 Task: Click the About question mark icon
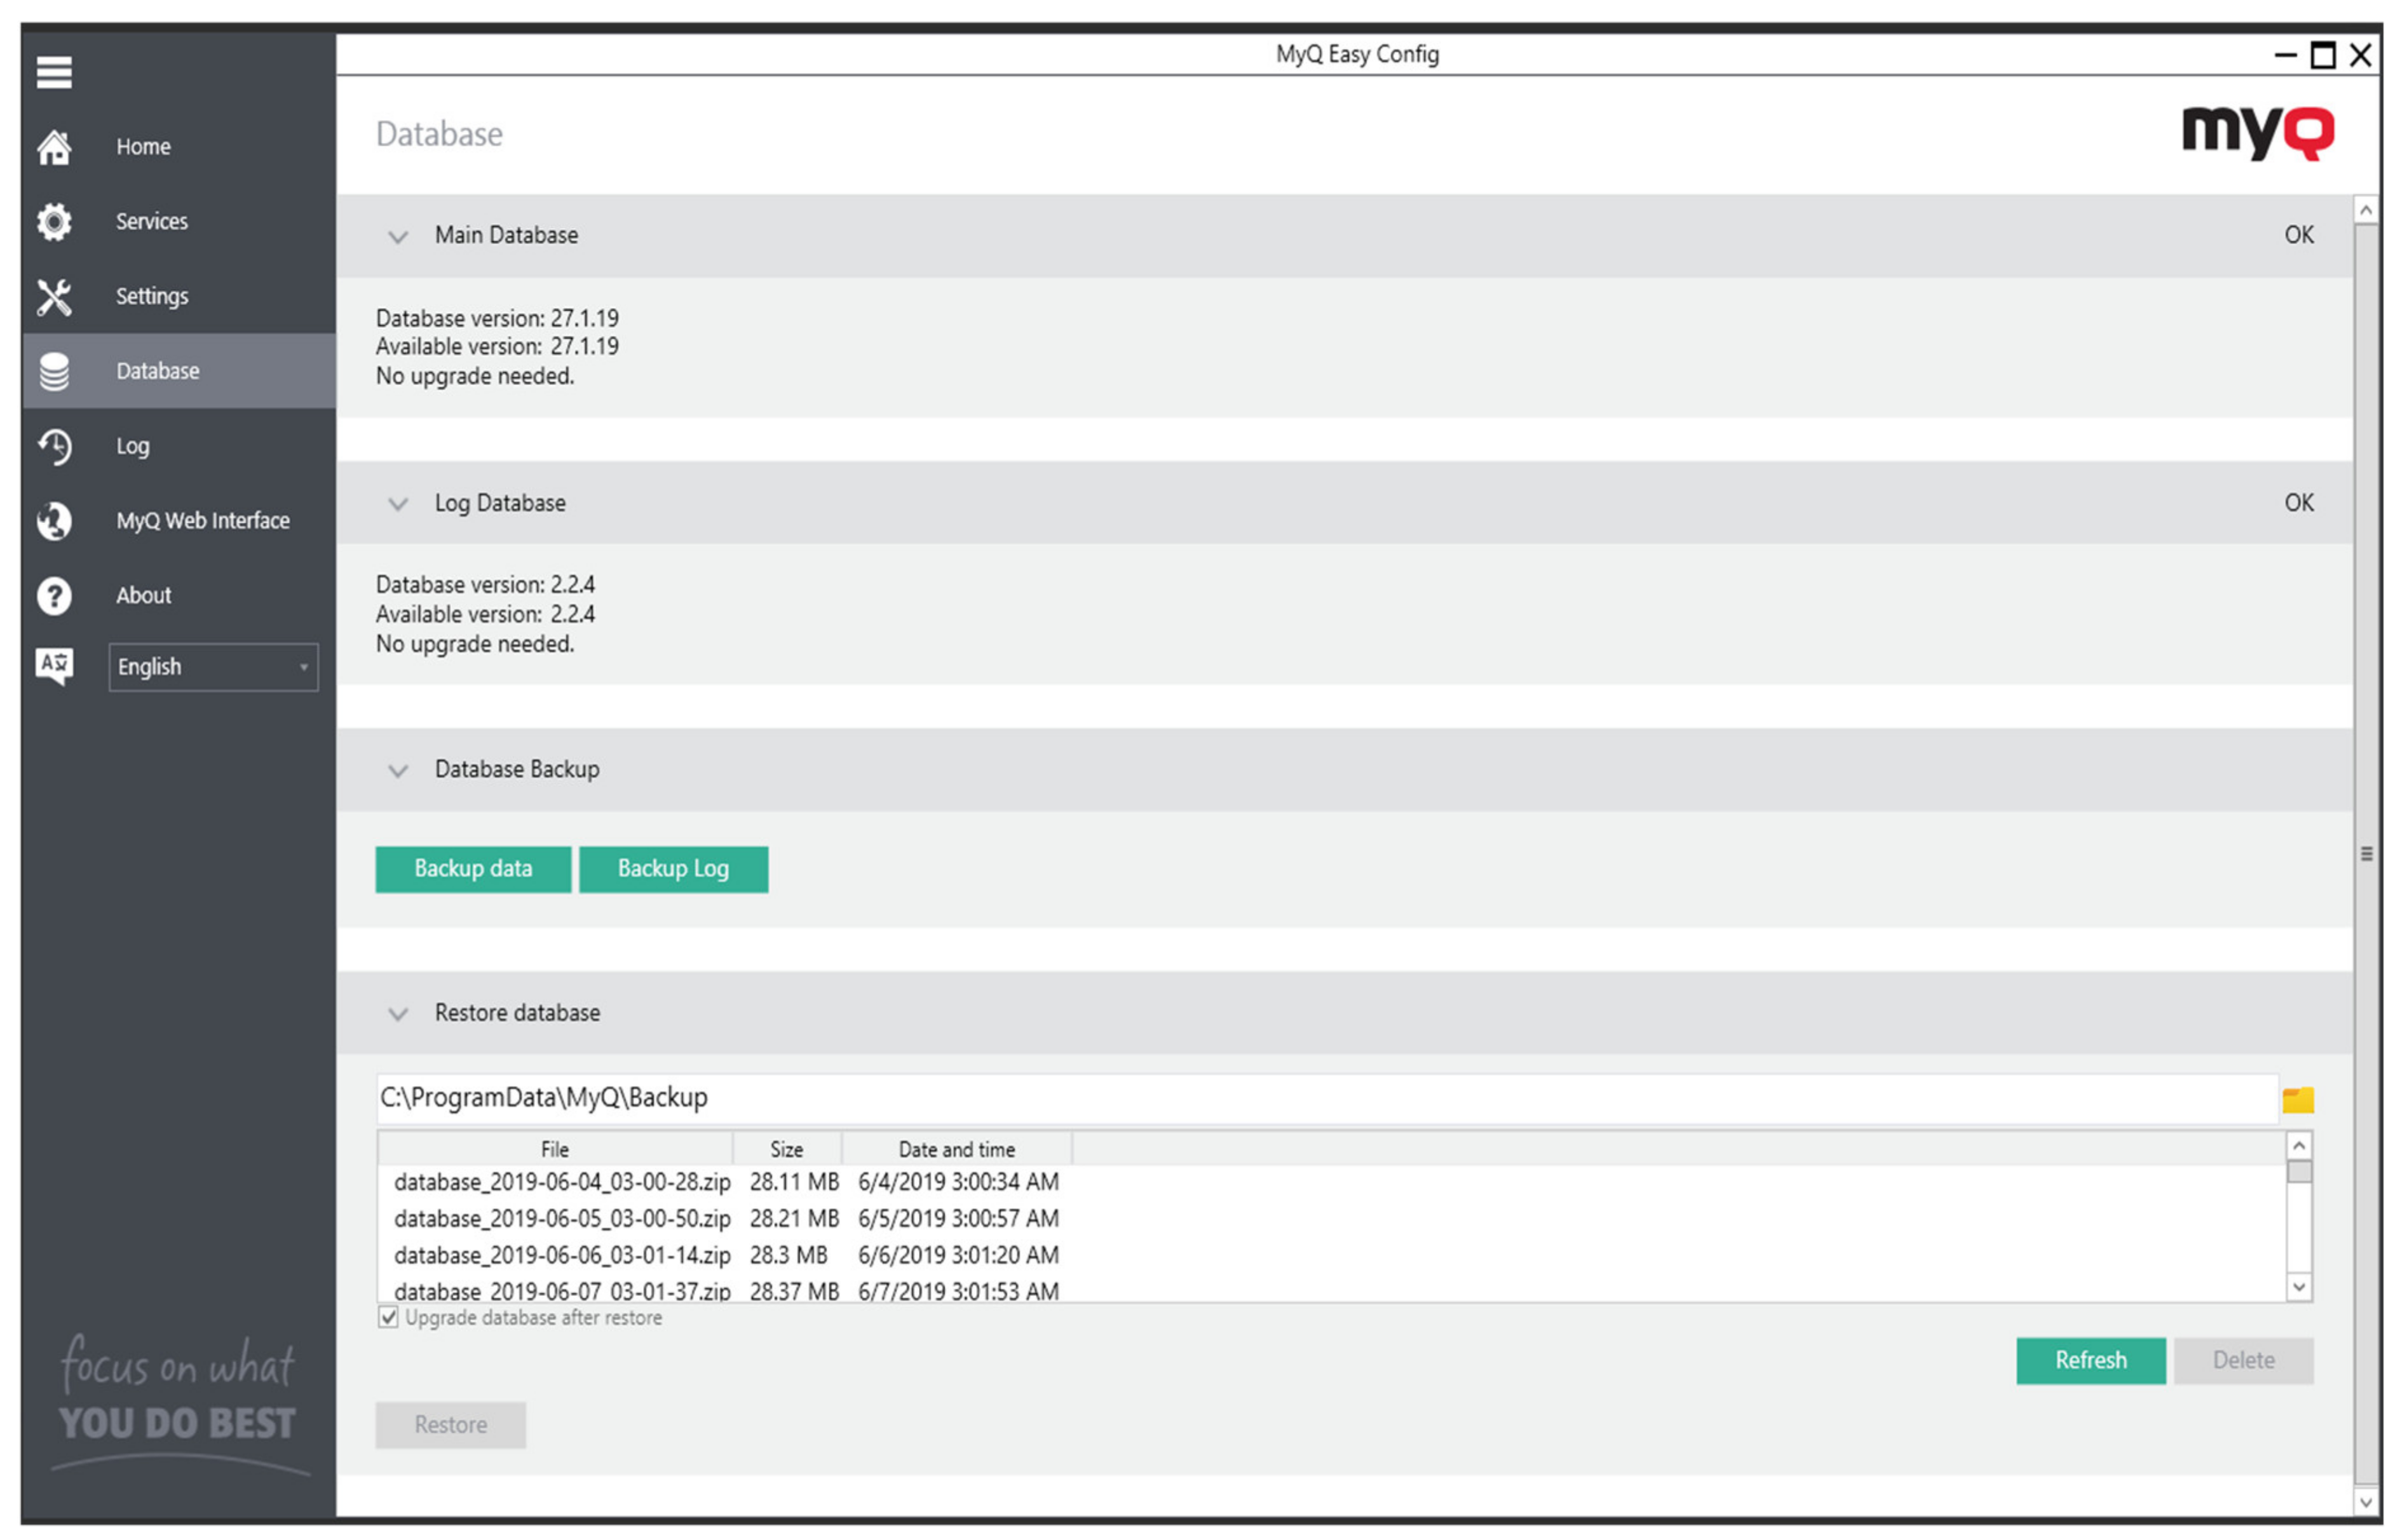[54, 596]
